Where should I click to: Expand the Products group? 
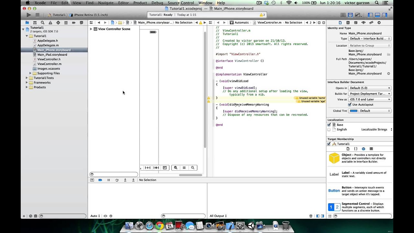[x=26, y=87]
